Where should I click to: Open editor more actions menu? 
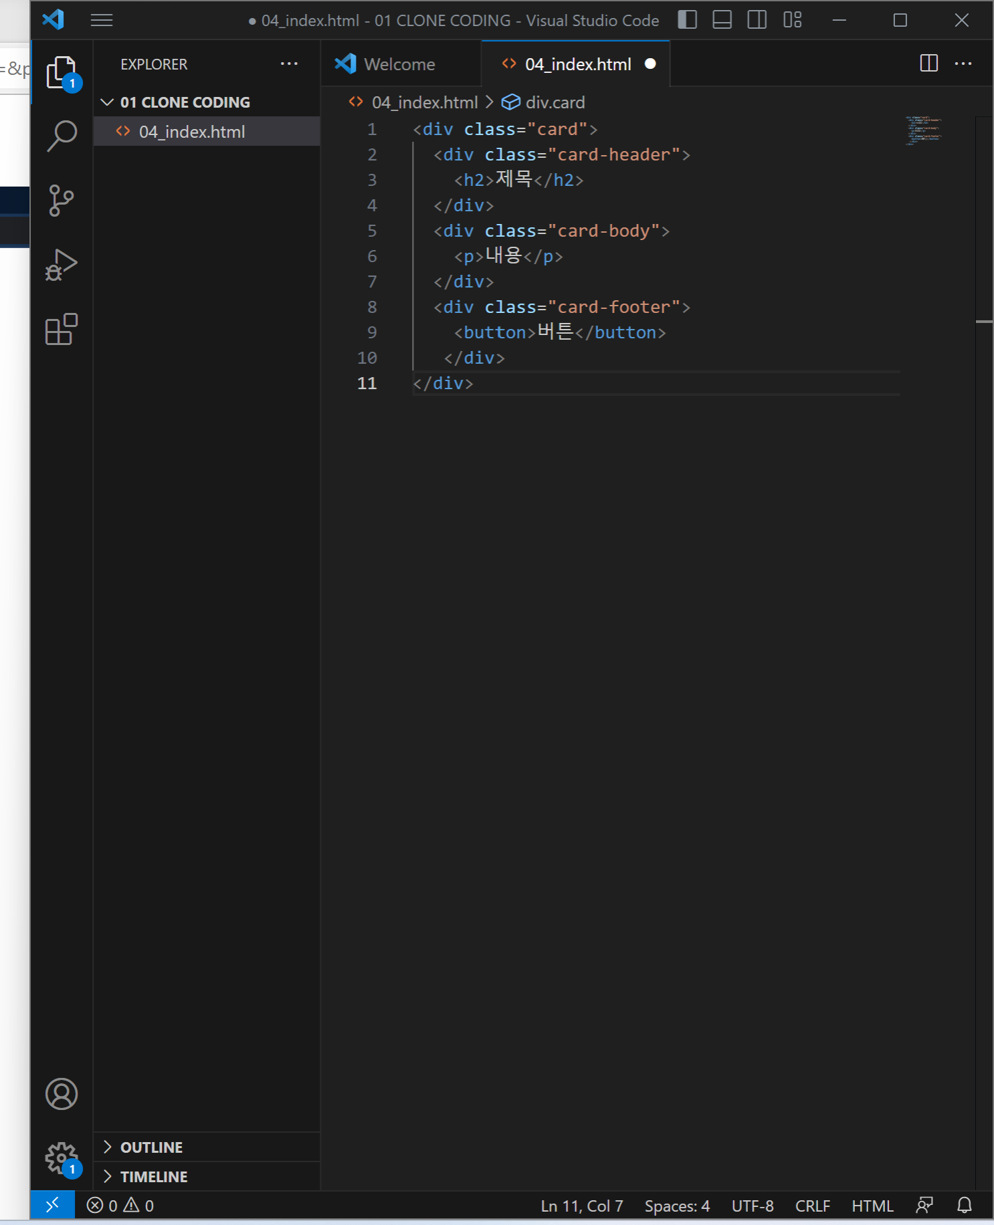click(x=963, y=64)
